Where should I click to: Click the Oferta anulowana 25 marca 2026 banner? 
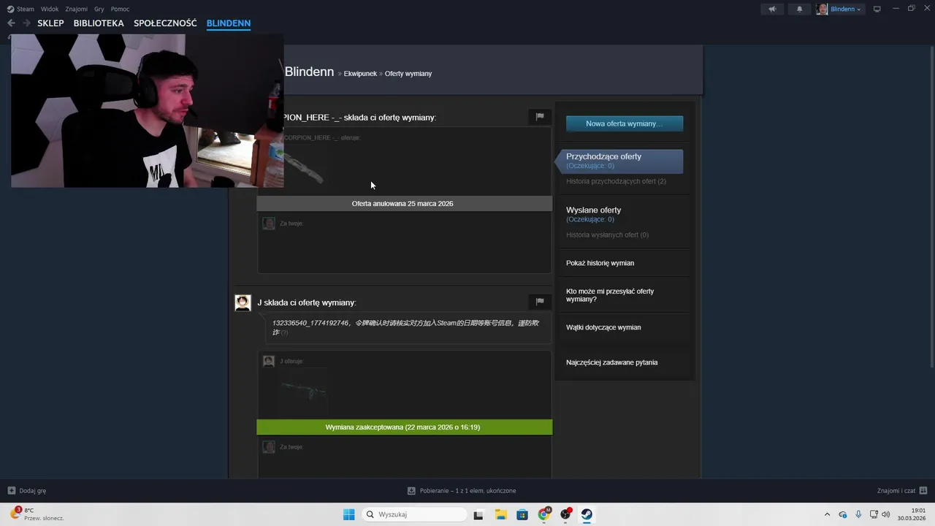click(x=405, y=203)
